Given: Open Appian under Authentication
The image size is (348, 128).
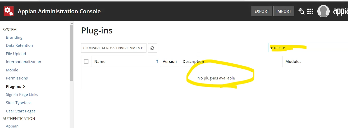Looking at the screenshot, I should tap(12, 126).
